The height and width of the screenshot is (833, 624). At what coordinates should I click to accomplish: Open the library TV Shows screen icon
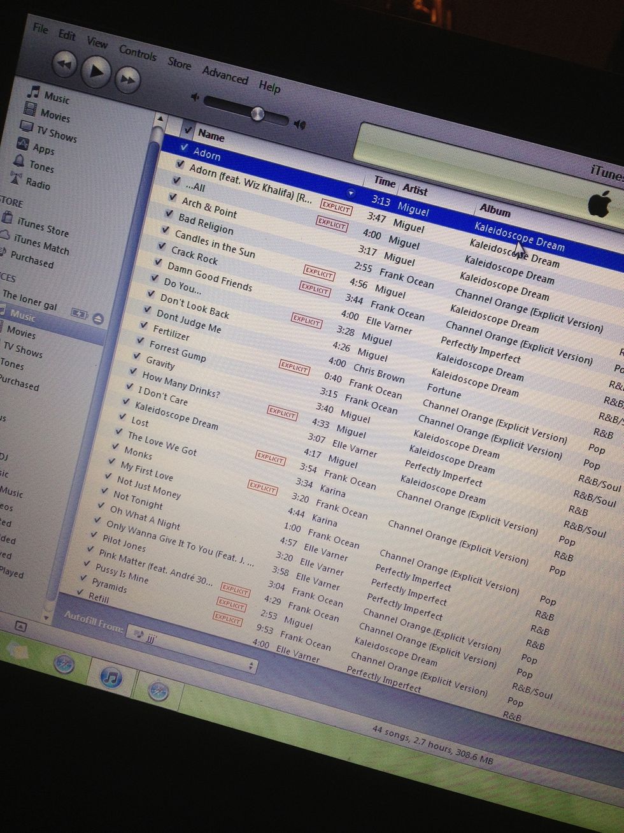tap(26, 126)
